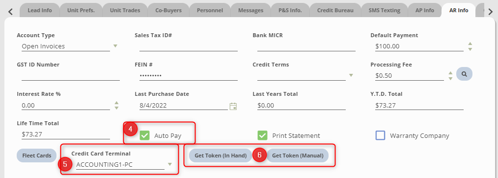Click the magnifier search button beside Processing Fee
Screen dimensions: 498x178
464,74
